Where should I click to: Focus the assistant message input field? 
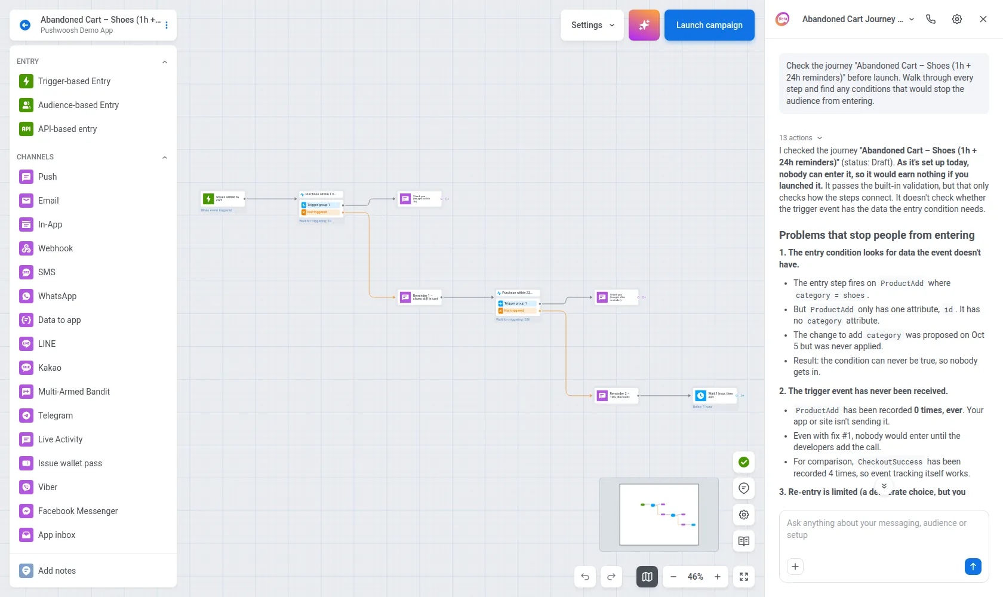click(x=884, y=529)
